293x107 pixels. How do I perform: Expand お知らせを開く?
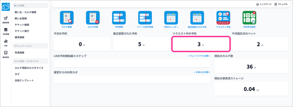pyautogui.click(x=202, y=72)
